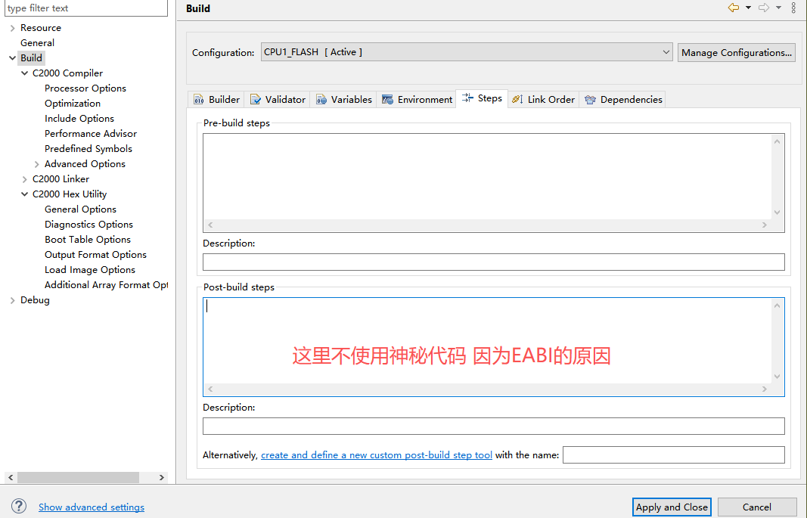The height and width of the screenshot is (518, 807).
Task: Open the back history dropdown arrow
Action: (x=748, y=8)
